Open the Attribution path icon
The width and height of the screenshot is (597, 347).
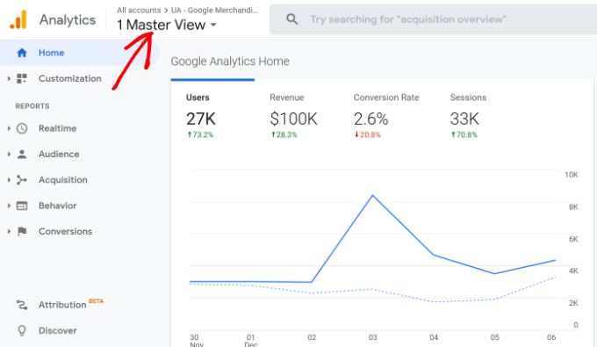(x=22, y=305)
